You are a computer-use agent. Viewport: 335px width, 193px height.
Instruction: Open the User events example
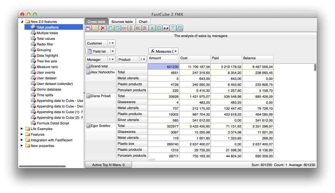click(46, 72)
